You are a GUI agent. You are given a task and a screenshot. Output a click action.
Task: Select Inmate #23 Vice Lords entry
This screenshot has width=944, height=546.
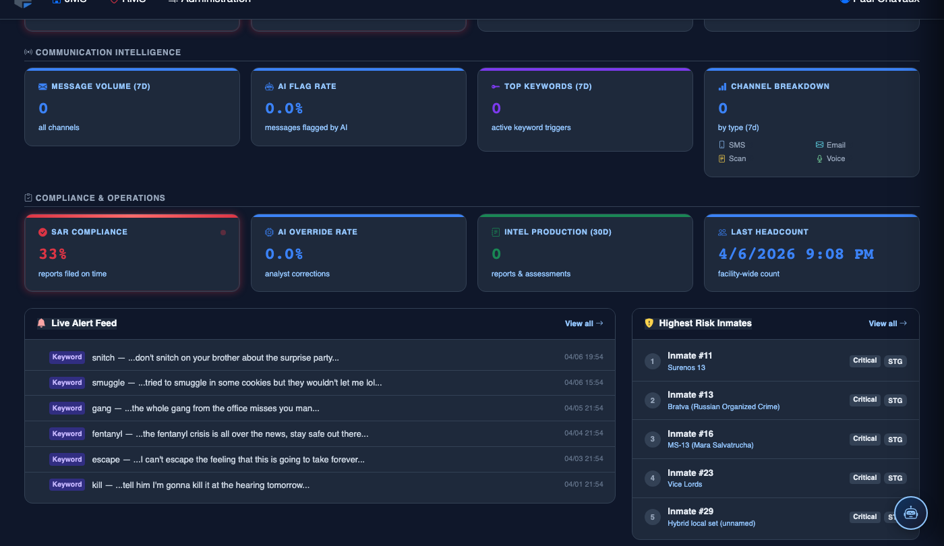[775, 479]
